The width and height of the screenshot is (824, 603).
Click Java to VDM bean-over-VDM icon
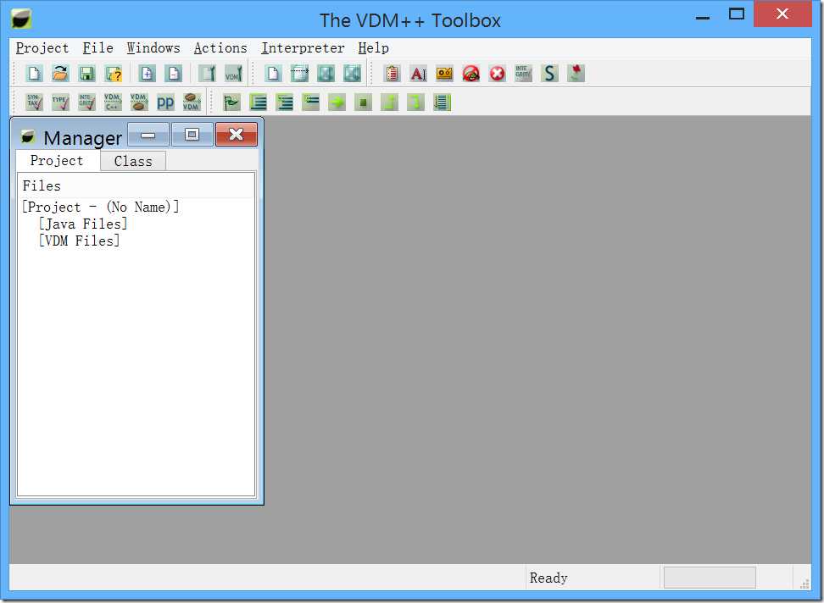pos(192,102)
